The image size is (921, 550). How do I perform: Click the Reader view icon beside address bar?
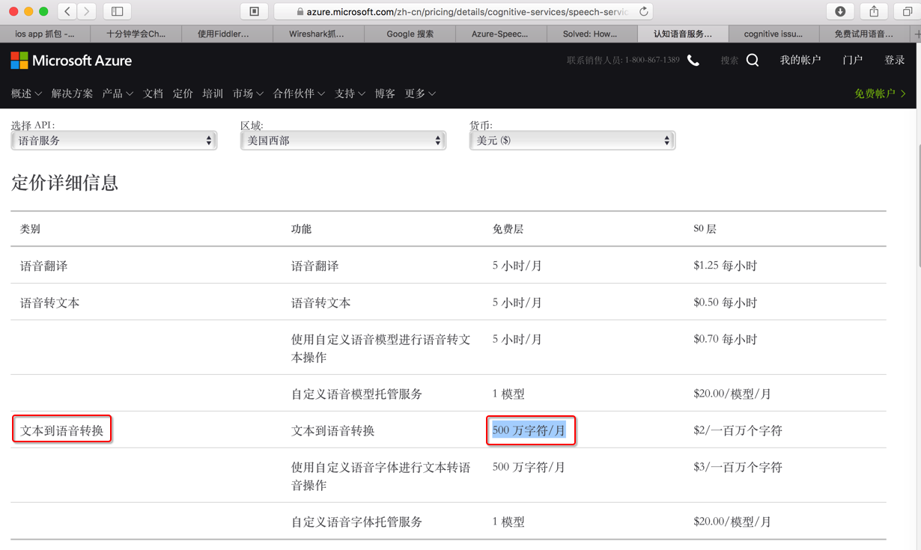point(254,11)
